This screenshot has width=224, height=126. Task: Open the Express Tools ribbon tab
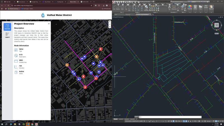[156, 4]
